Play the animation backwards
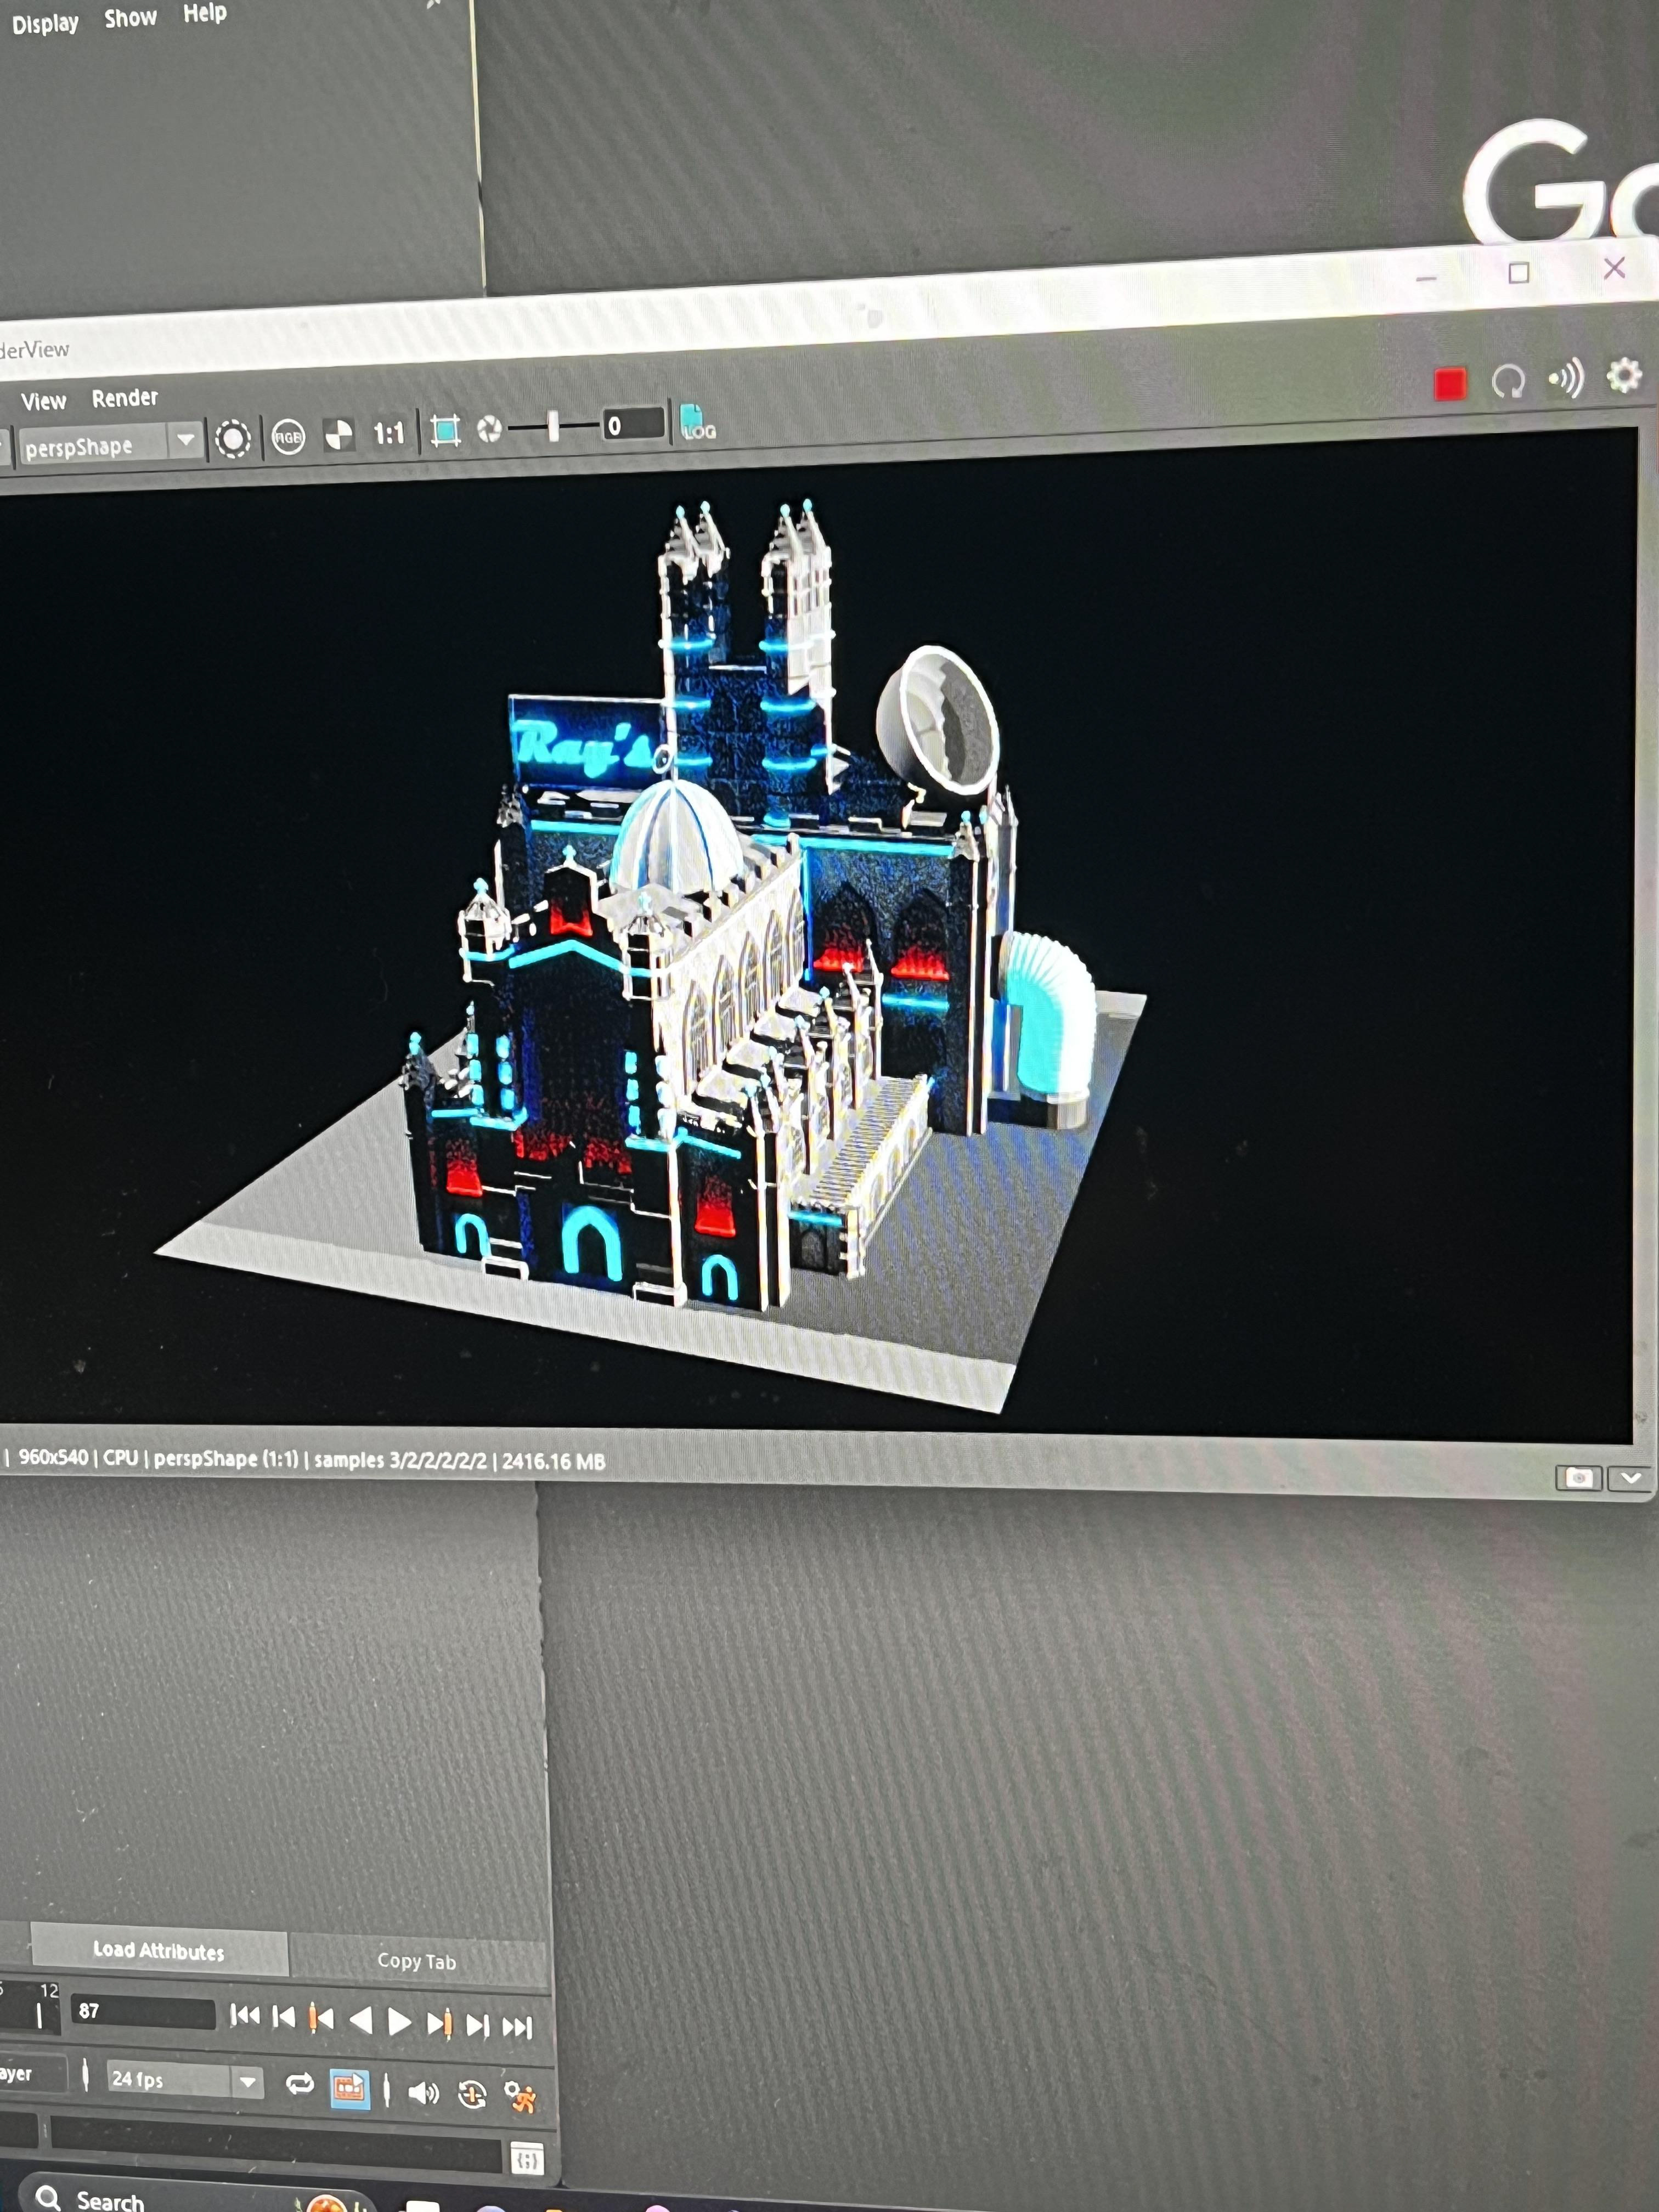Image resolution: width=1659 pixels, height=2212 pixels. (361, 2020)
